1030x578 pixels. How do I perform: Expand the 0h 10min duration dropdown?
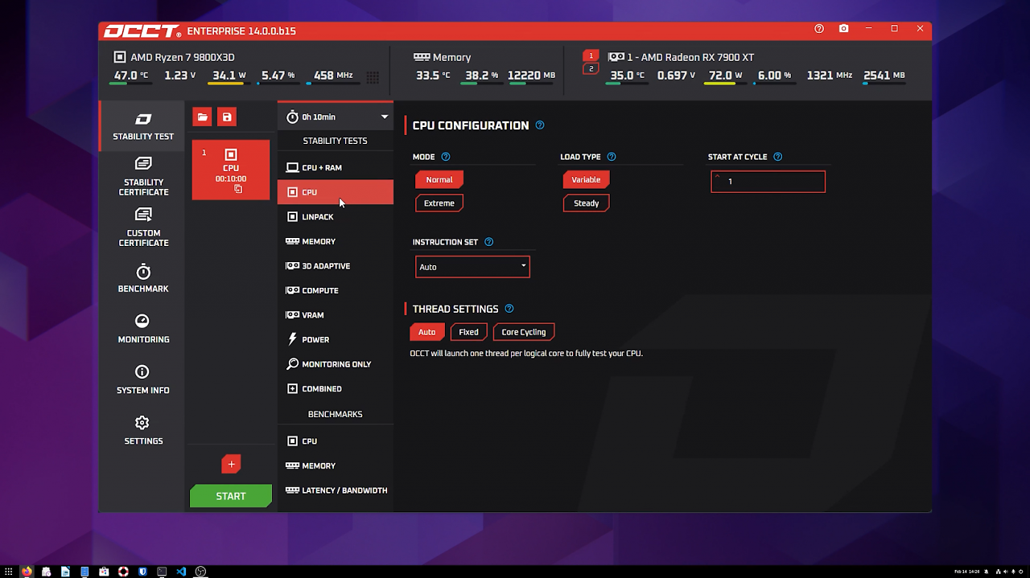(x=336, y=117)
